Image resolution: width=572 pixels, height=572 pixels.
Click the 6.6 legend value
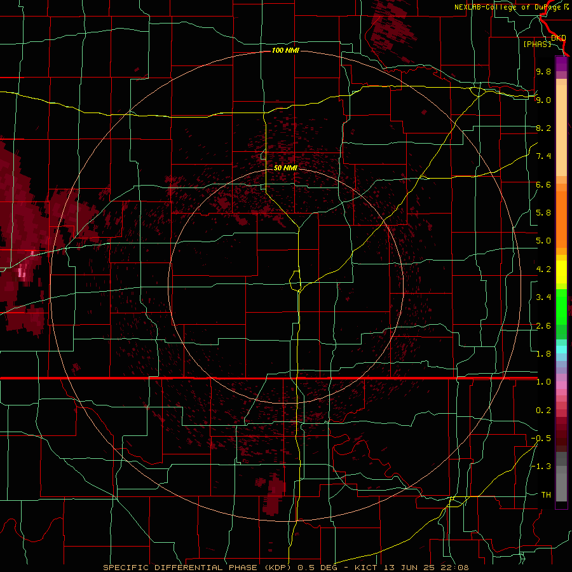[543, 184]
